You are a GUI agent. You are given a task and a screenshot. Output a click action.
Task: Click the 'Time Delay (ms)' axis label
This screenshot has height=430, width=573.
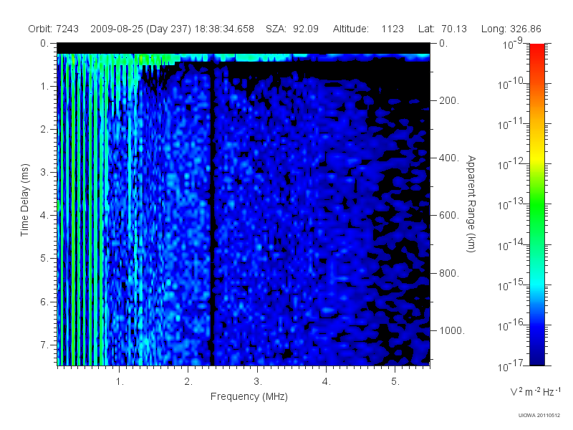[x=24, y=200]
